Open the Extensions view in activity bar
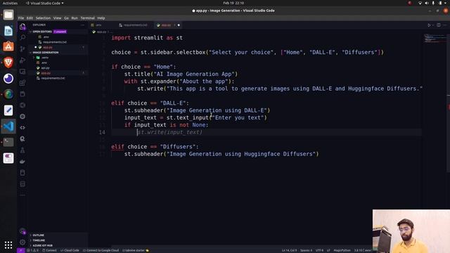This screenshot has width=450, height=253. coord(22,83)
